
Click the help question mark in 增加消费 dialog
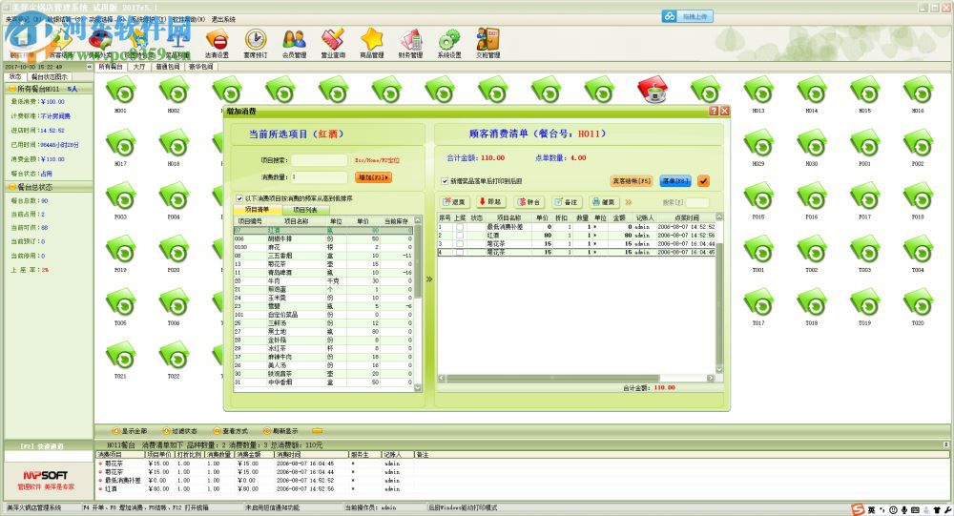(714, 112)
